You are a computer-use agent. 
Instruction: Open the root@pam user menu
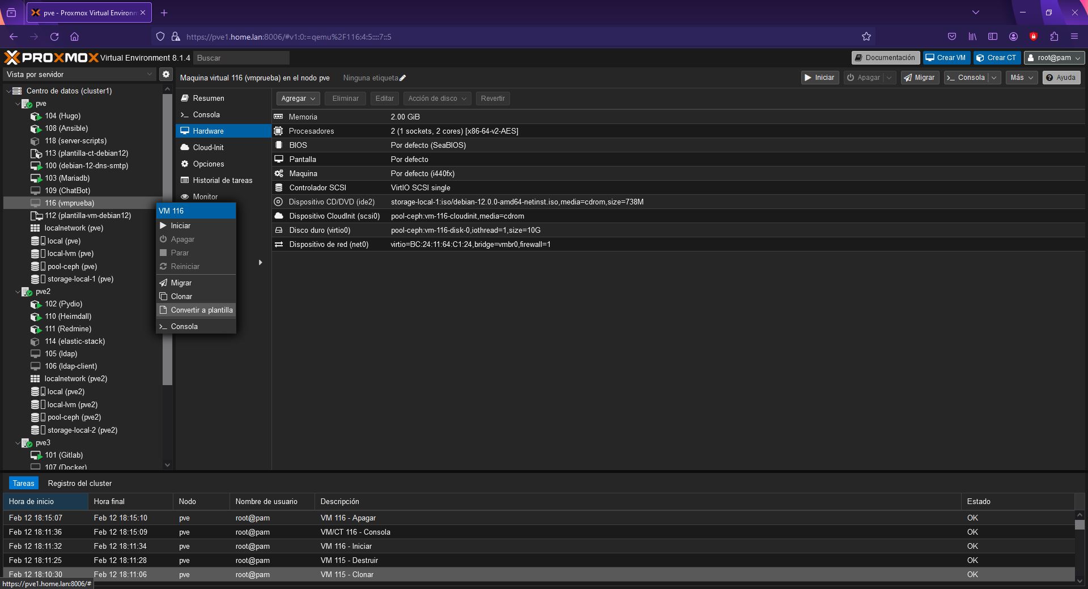(x=1054, y=58)
